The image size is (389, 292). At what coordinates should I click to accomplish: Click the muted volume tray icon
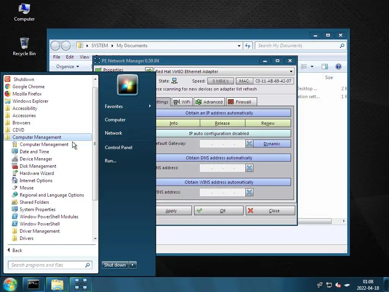(x=338, y=285)
